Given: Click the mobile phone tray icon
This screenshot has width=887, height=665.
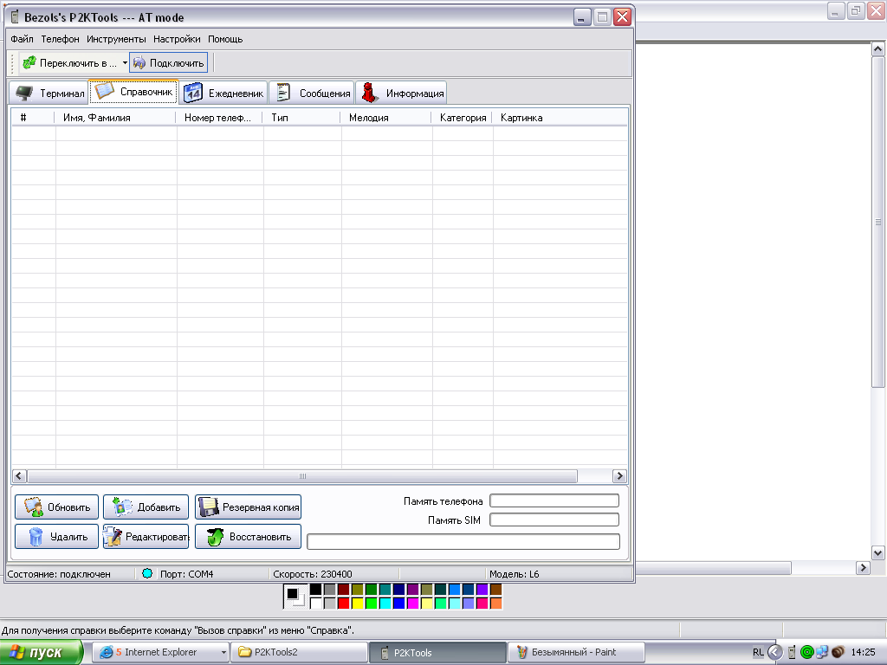Looking at the screenshot, I should 792,653.
